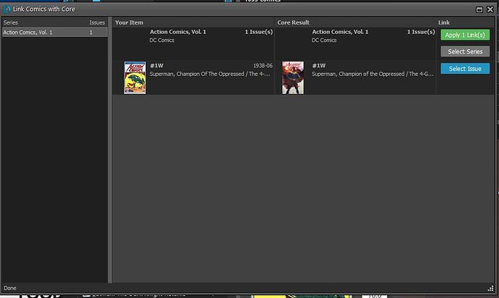This screenshot has height=298, width=499.
Task: Click Core Result comic cover thumbnail
Action: [293, 77]
